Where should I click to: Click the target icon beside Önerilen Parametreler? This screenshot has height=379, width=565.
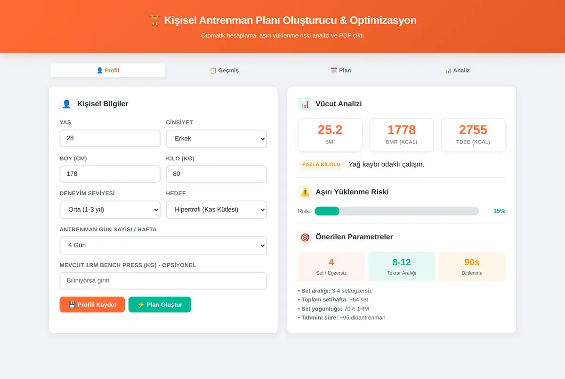305,237
